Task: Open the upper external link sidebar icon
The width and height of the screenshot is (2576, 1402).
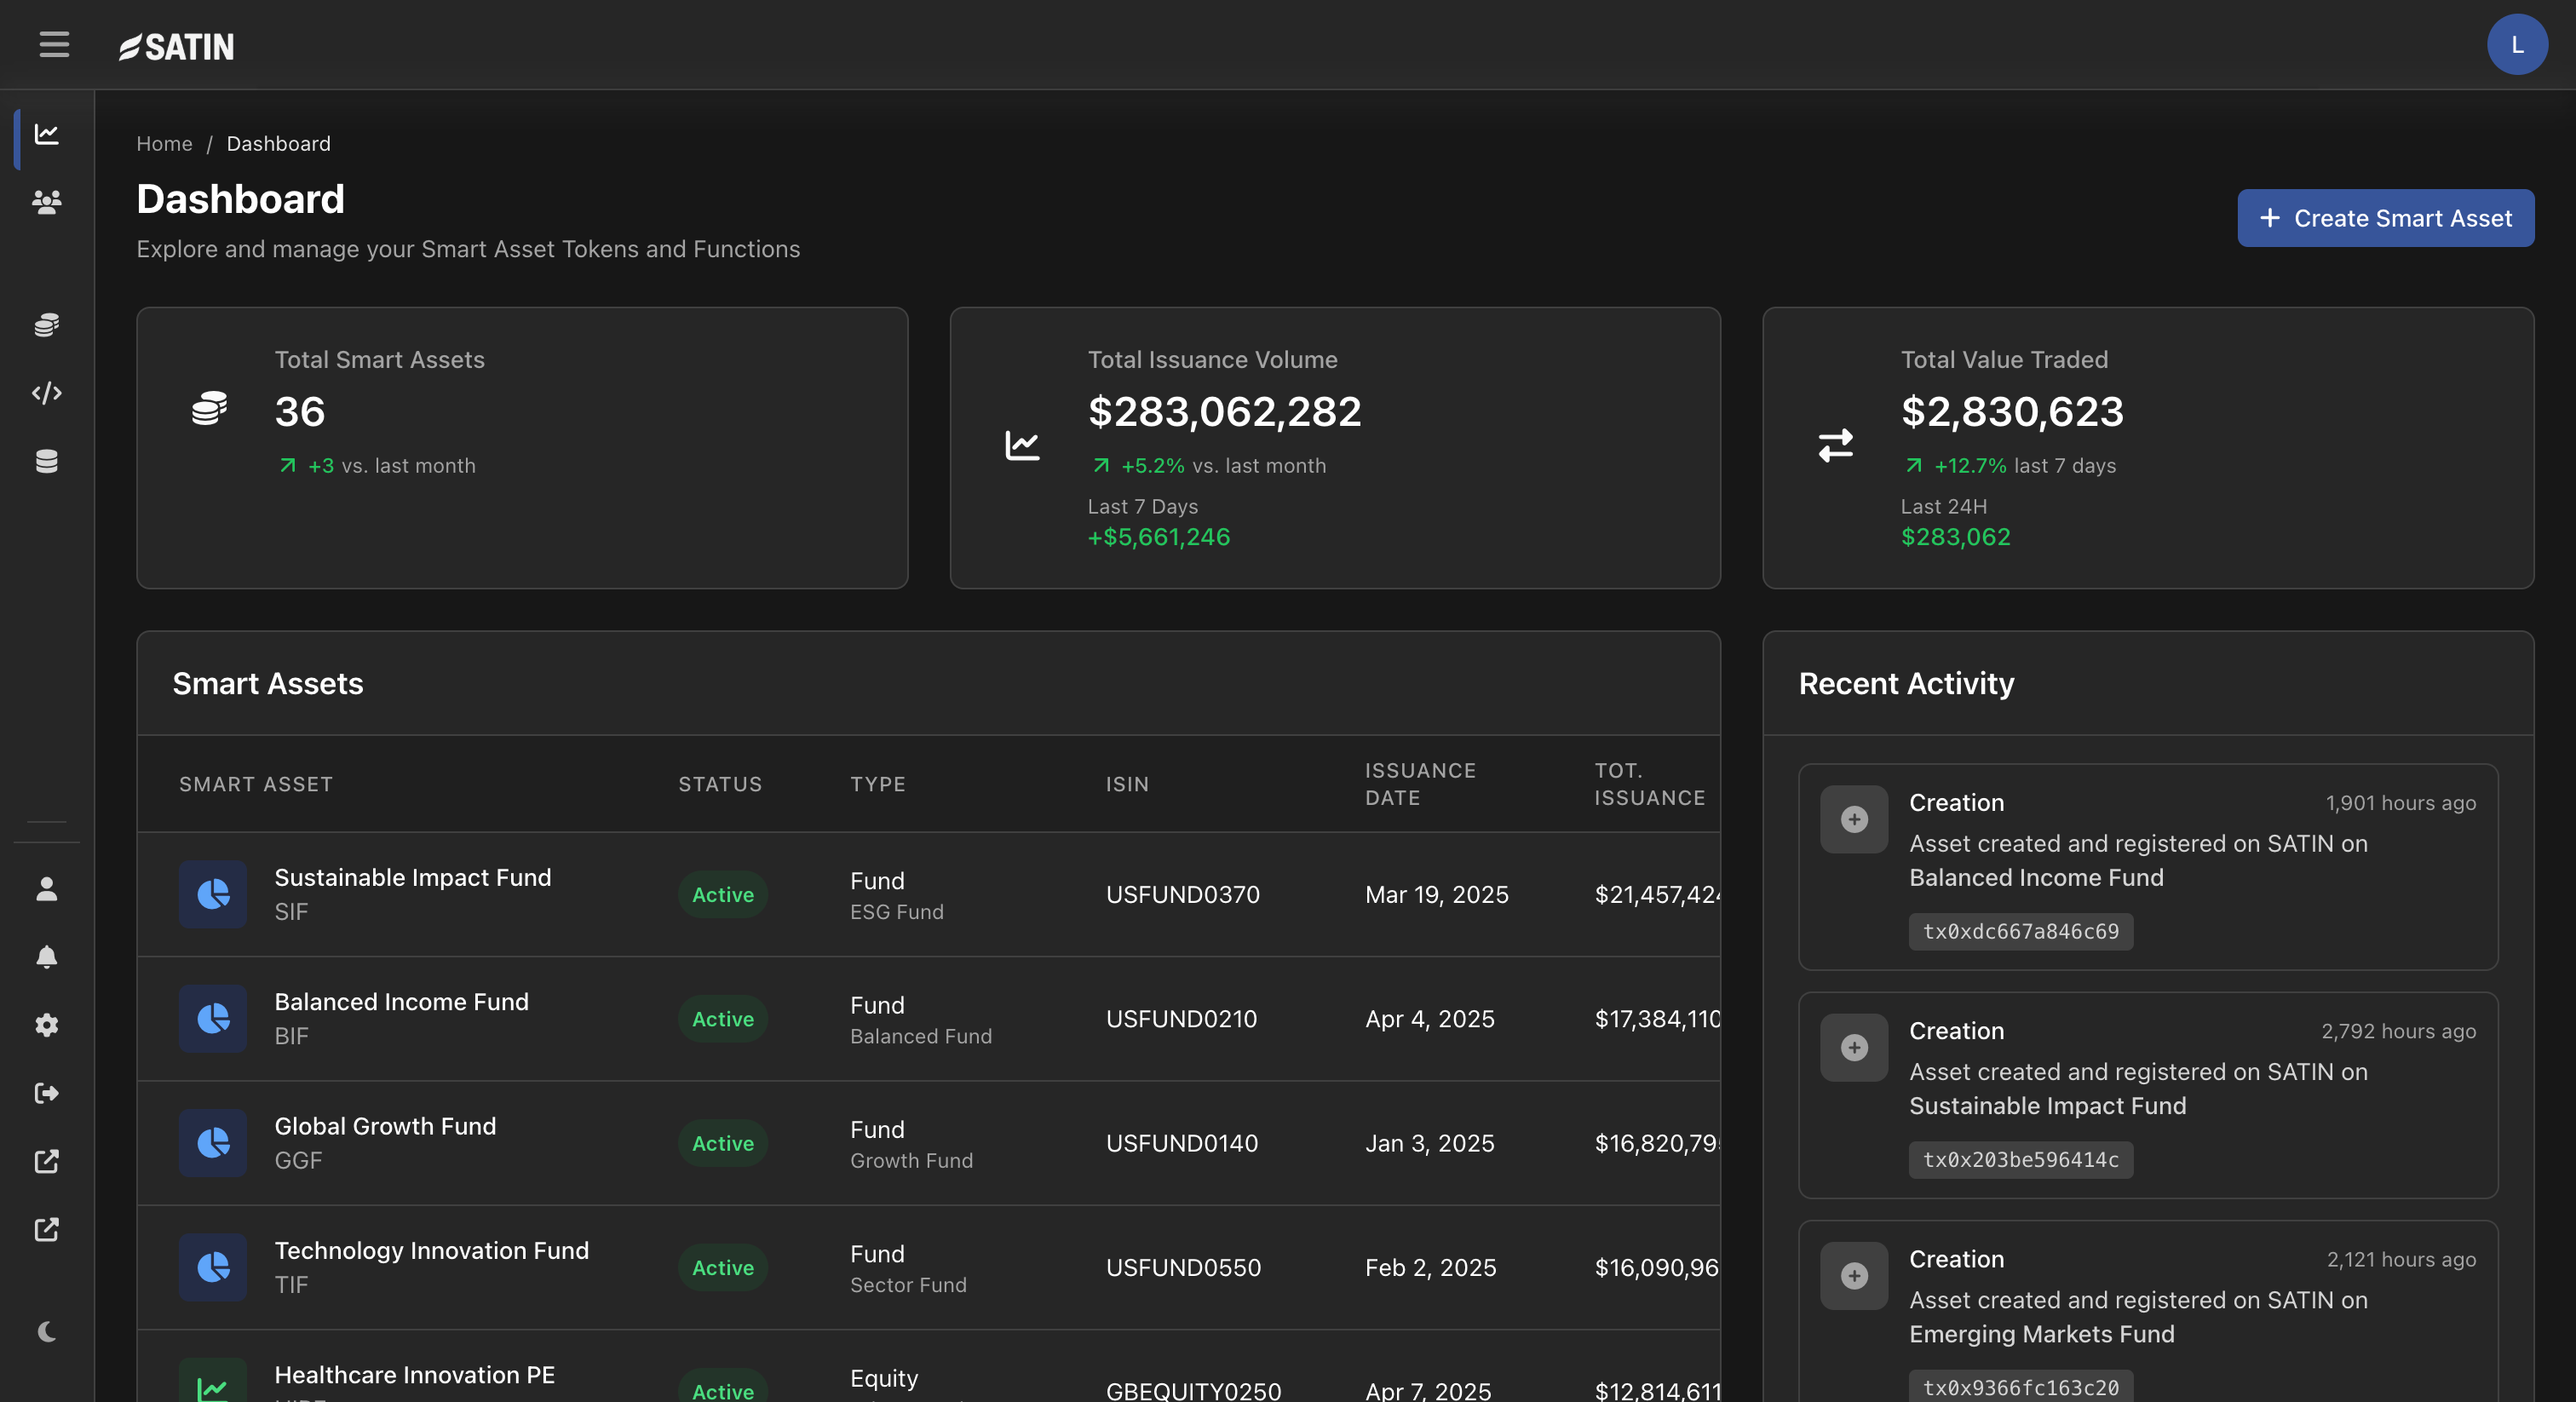Action: point(47,1161)
